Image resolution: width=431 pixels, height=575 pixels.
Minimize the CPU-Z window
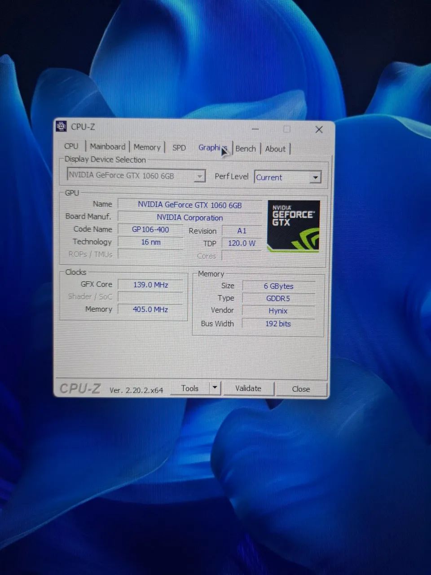click(255, 129)
